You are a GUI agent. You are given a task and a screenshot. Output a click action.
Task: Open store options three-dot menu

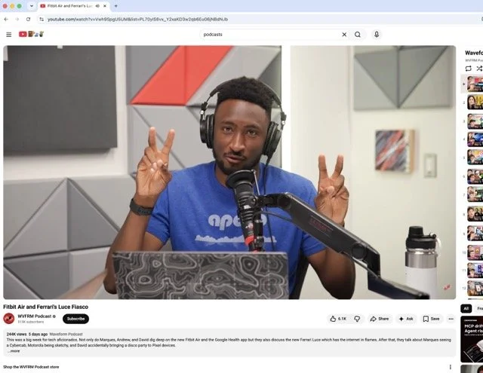coord(451,367)
